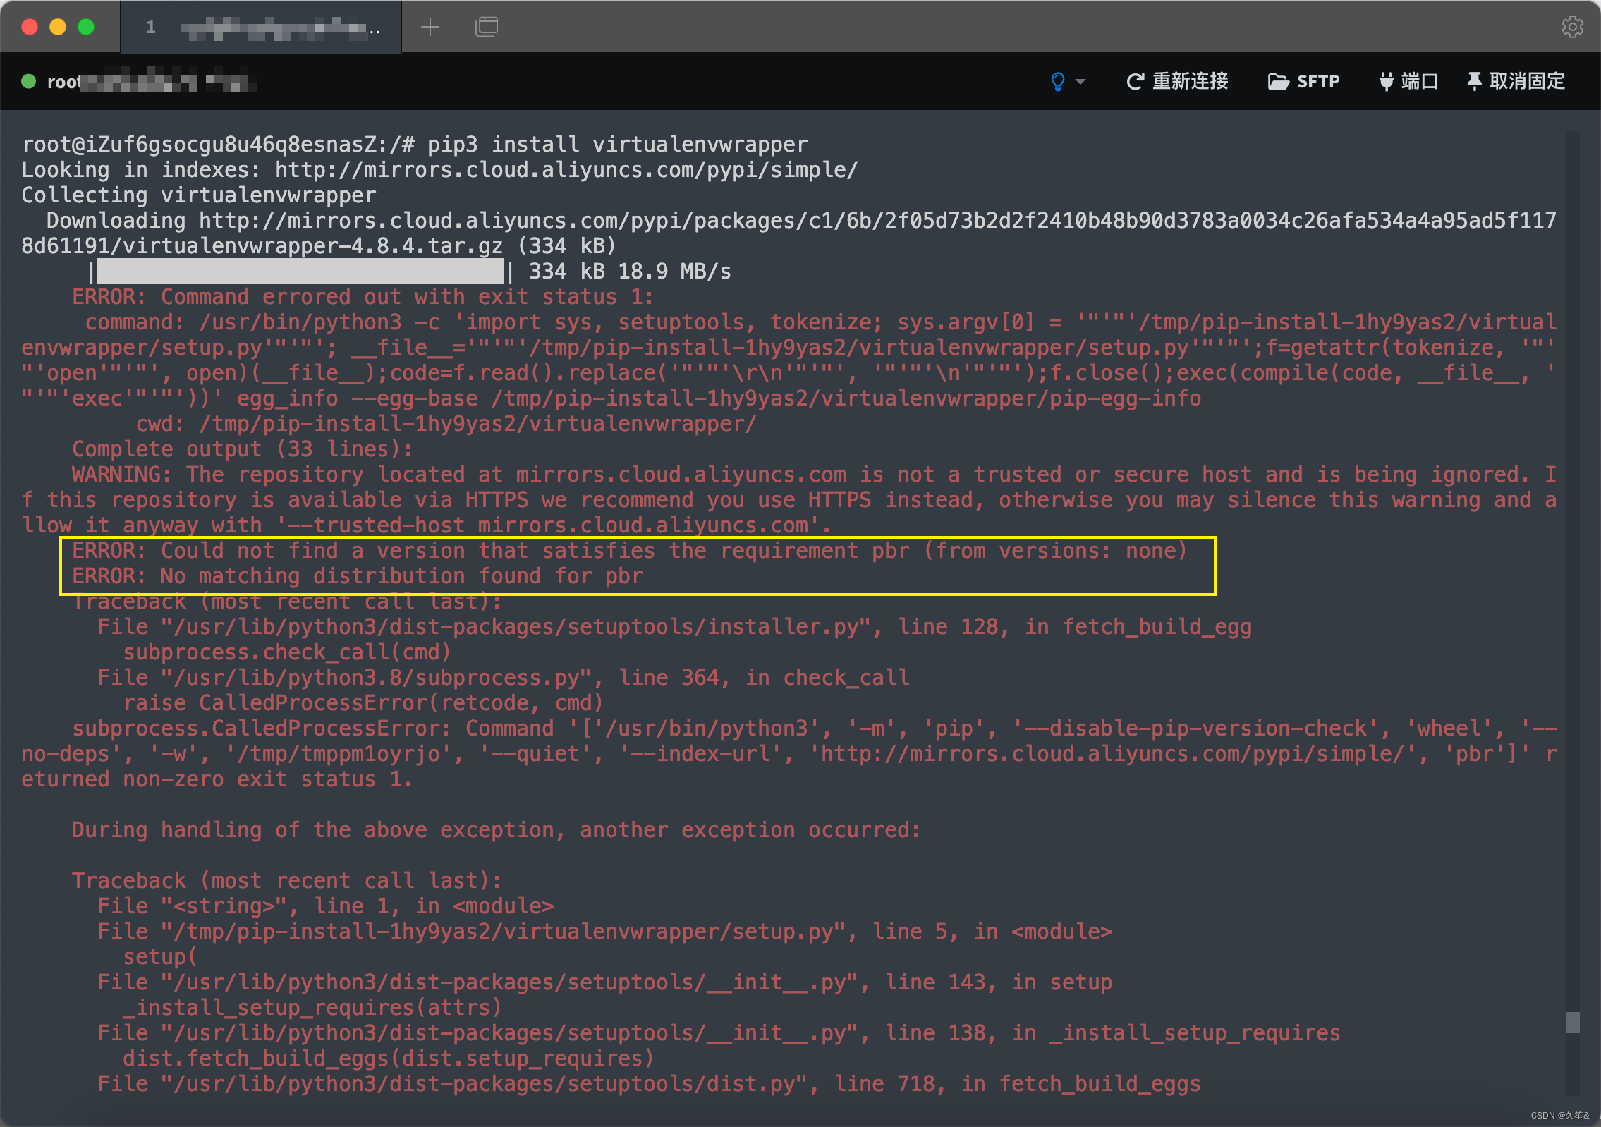The image size is (1601, 1127).
Task: Click 'dist.fetch_build_eggs(dist.setup_requires)' line
Action: [x=389, y=1058]
